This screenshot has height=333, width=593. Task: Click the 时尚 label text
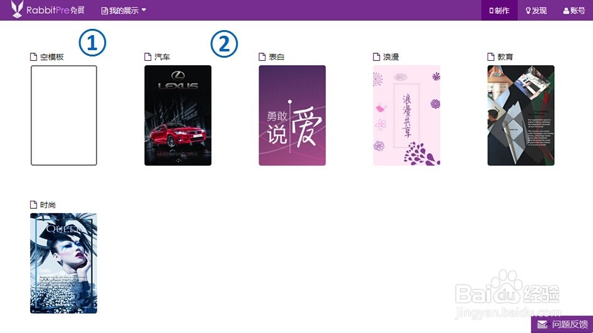(48, 204)
